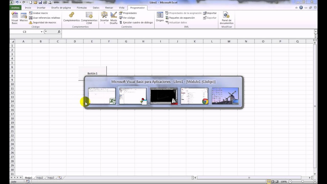The width and height of the screenshot is (327, 184).
Task: Click the horizontal scrollbar thumb
Action: pyautogui.click(x=249, y=178)
